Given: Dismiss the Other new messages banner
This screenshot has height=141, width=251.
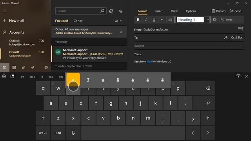Looking at the screenshot, I should [121, 32].
